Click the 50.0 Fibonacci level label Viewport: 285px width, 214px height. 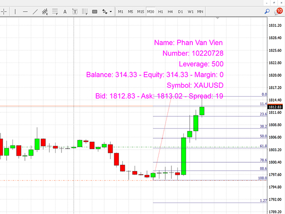[x=263, y=136]
